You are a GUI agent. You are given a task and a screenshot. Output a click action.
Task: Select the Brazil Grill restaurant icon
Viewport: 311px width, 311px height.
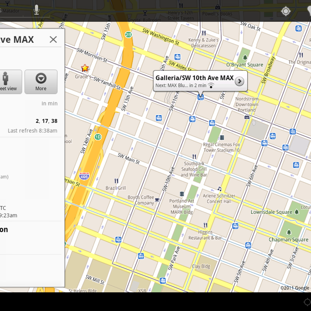(116, 181)
